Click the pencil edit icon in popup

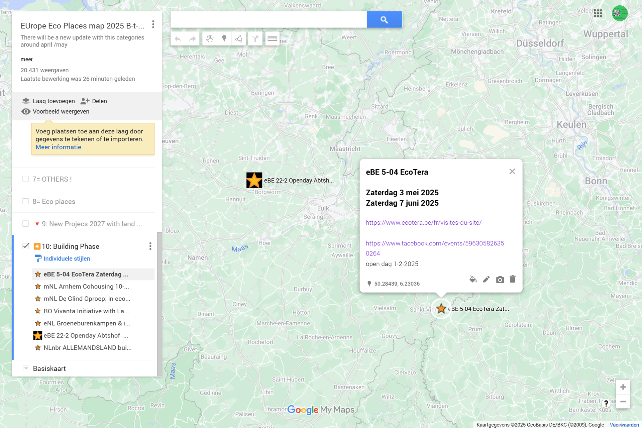point(486,279)
